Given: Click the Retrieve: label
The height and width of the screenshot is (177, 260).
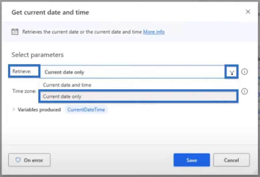Looking at the screenshot, I should [22, 71].
